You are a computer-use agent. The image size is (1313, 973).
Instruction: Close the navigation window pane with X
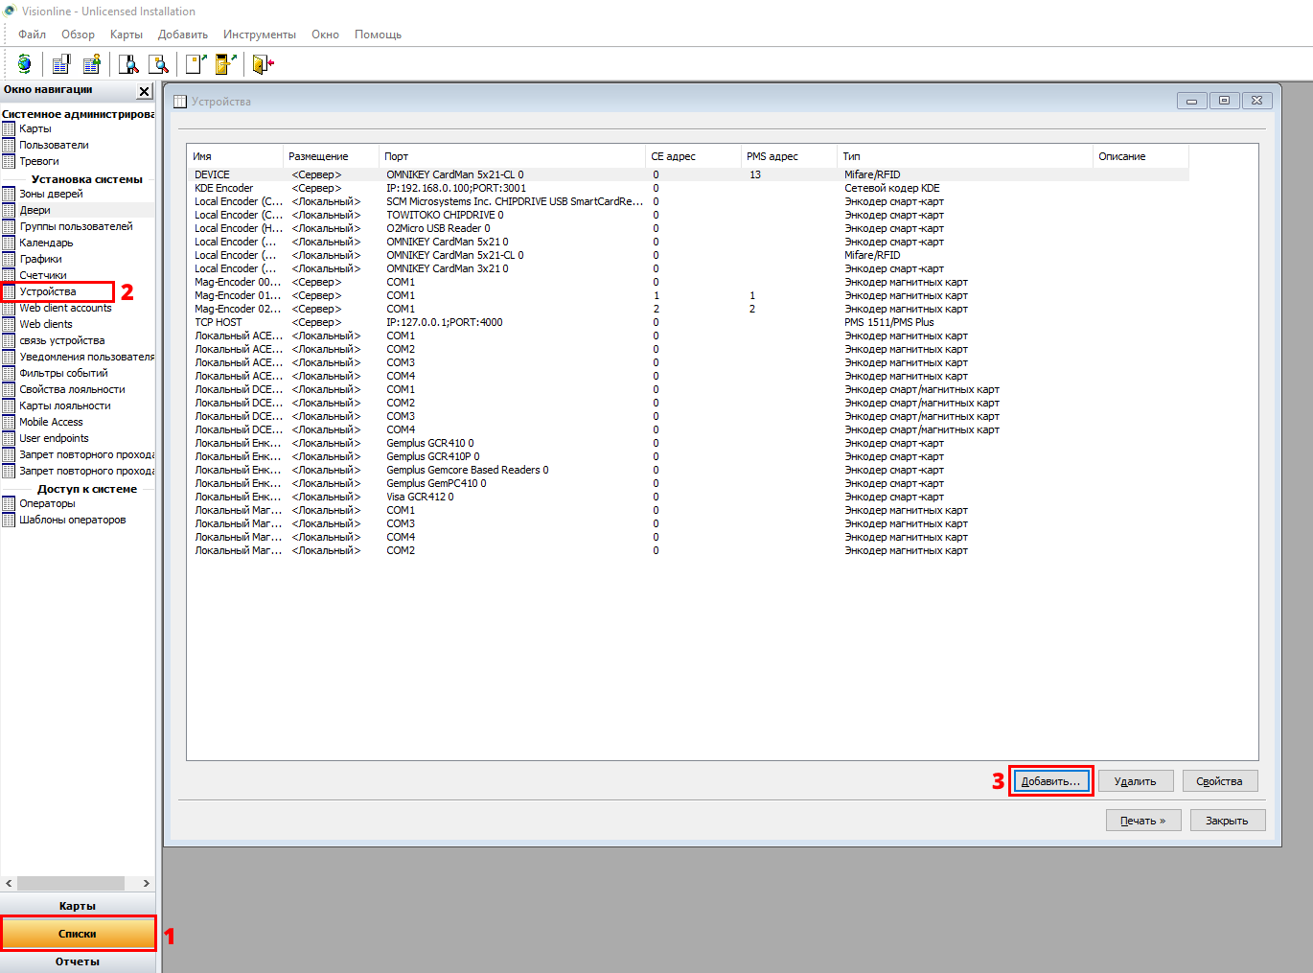pyautogui.click(x=144, y=91)
